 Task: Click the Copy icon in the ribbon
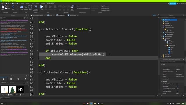[6, 8]
